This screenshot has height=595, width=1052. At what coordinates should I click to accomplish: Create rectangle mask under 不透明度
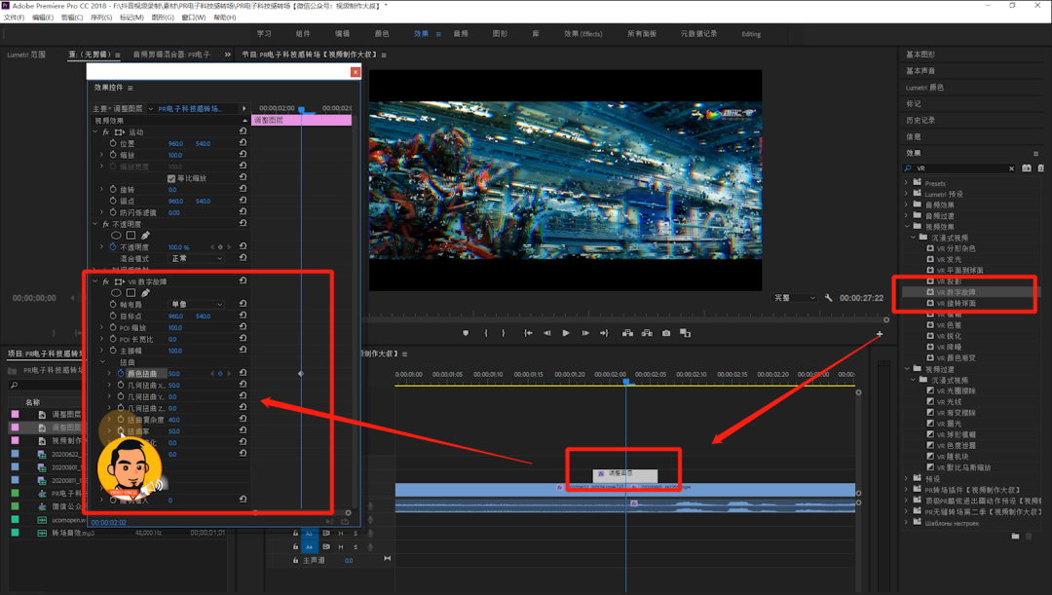point(131,236)
